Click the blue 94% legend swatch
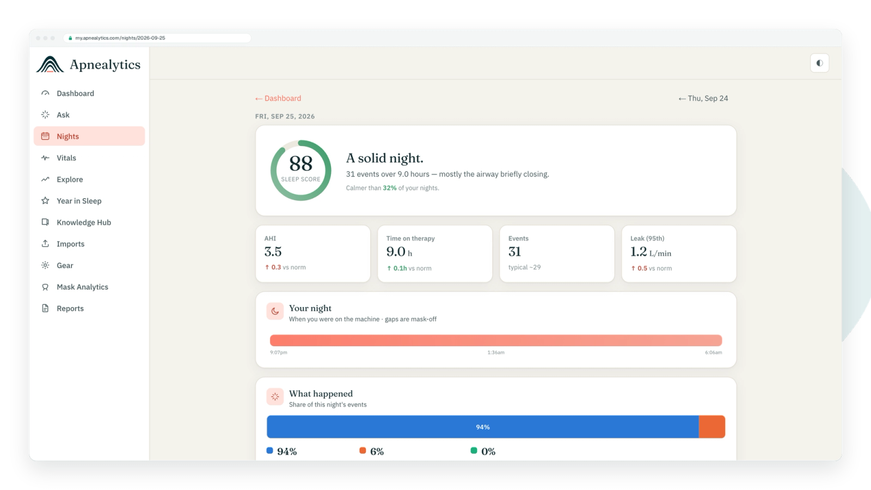Viewport: 871px width, 490px height. [269, 451]
